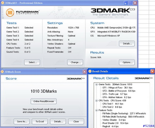Click the Score: N/A results text
The width and height of the screenshot is (155, 128).
point(96,57)
